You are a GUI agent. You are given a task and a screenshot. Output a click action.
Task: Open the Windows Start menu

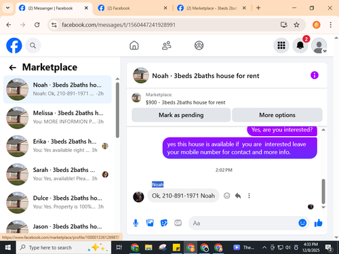(x=8, y=247)
